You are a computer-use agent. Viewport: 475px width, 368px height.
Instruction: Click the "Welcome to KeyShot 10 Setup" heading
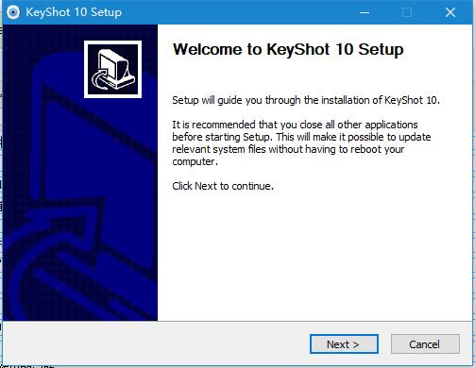(288, 50)
